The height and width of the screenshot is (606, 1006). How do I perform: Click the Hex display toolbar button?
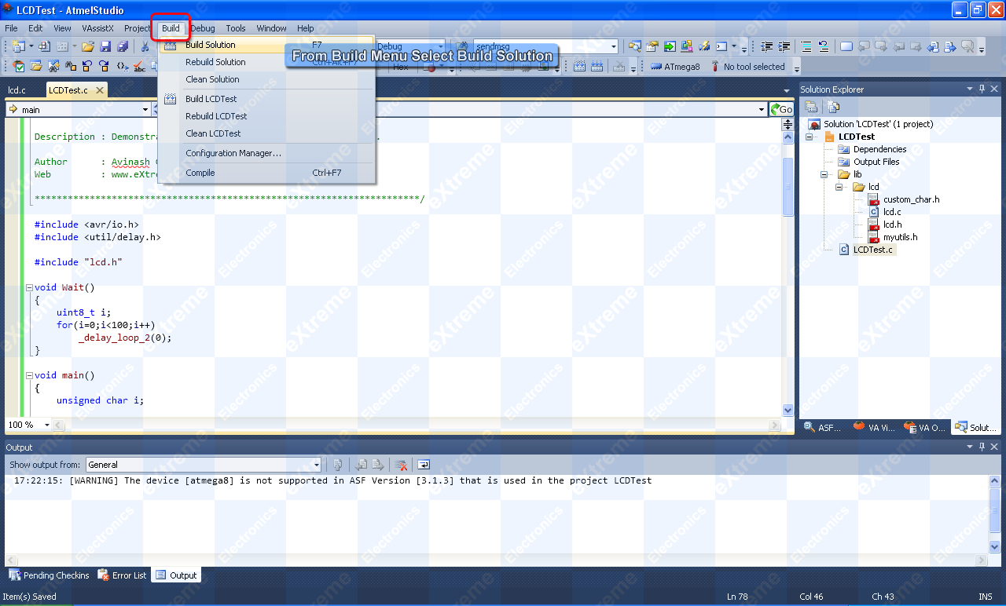[x=401, y=67]
